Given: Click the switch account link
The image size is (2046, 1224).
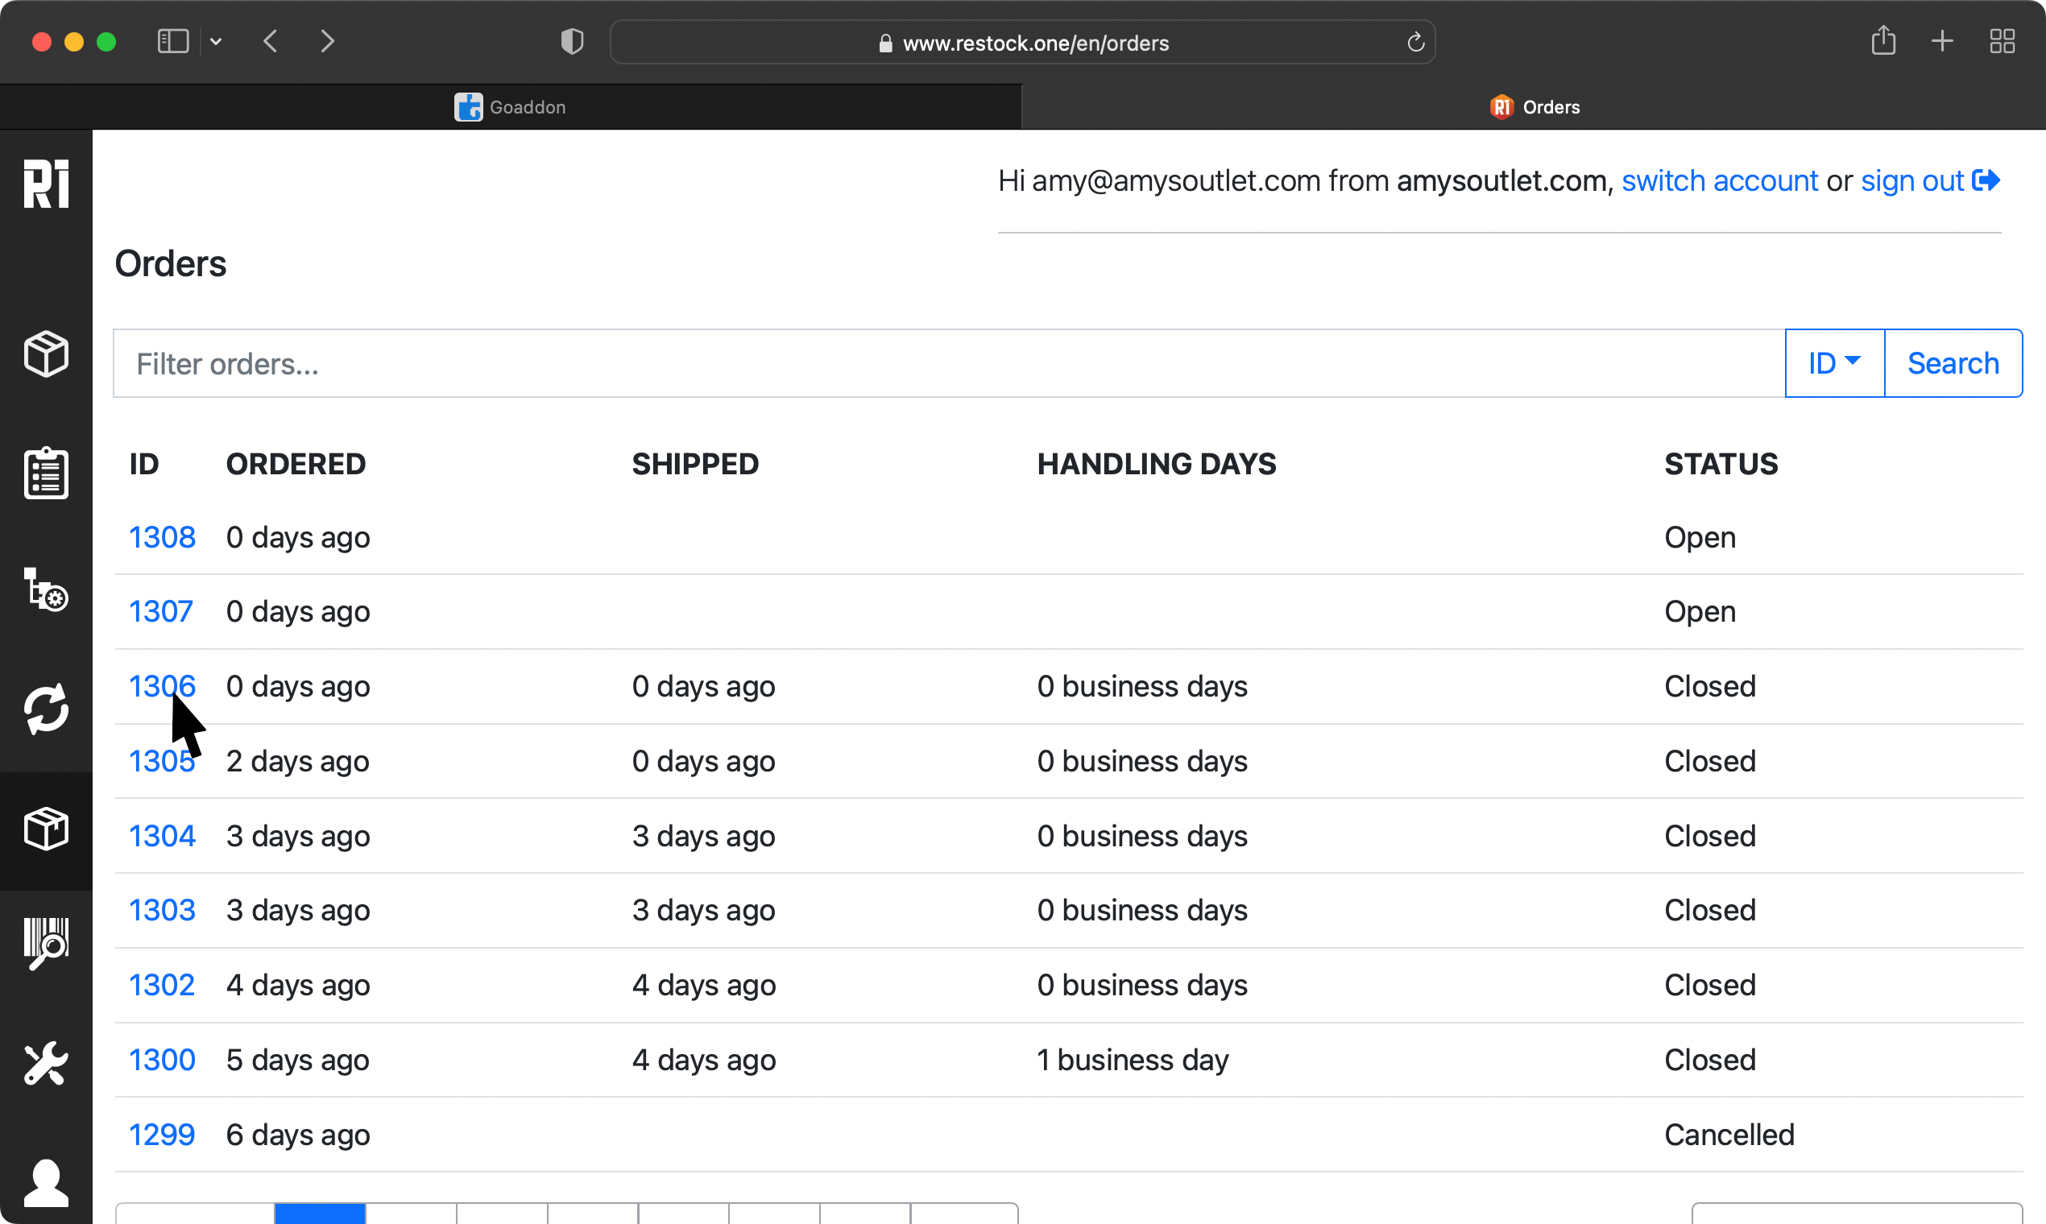Looking at the screenshot, I should 1719,180.
